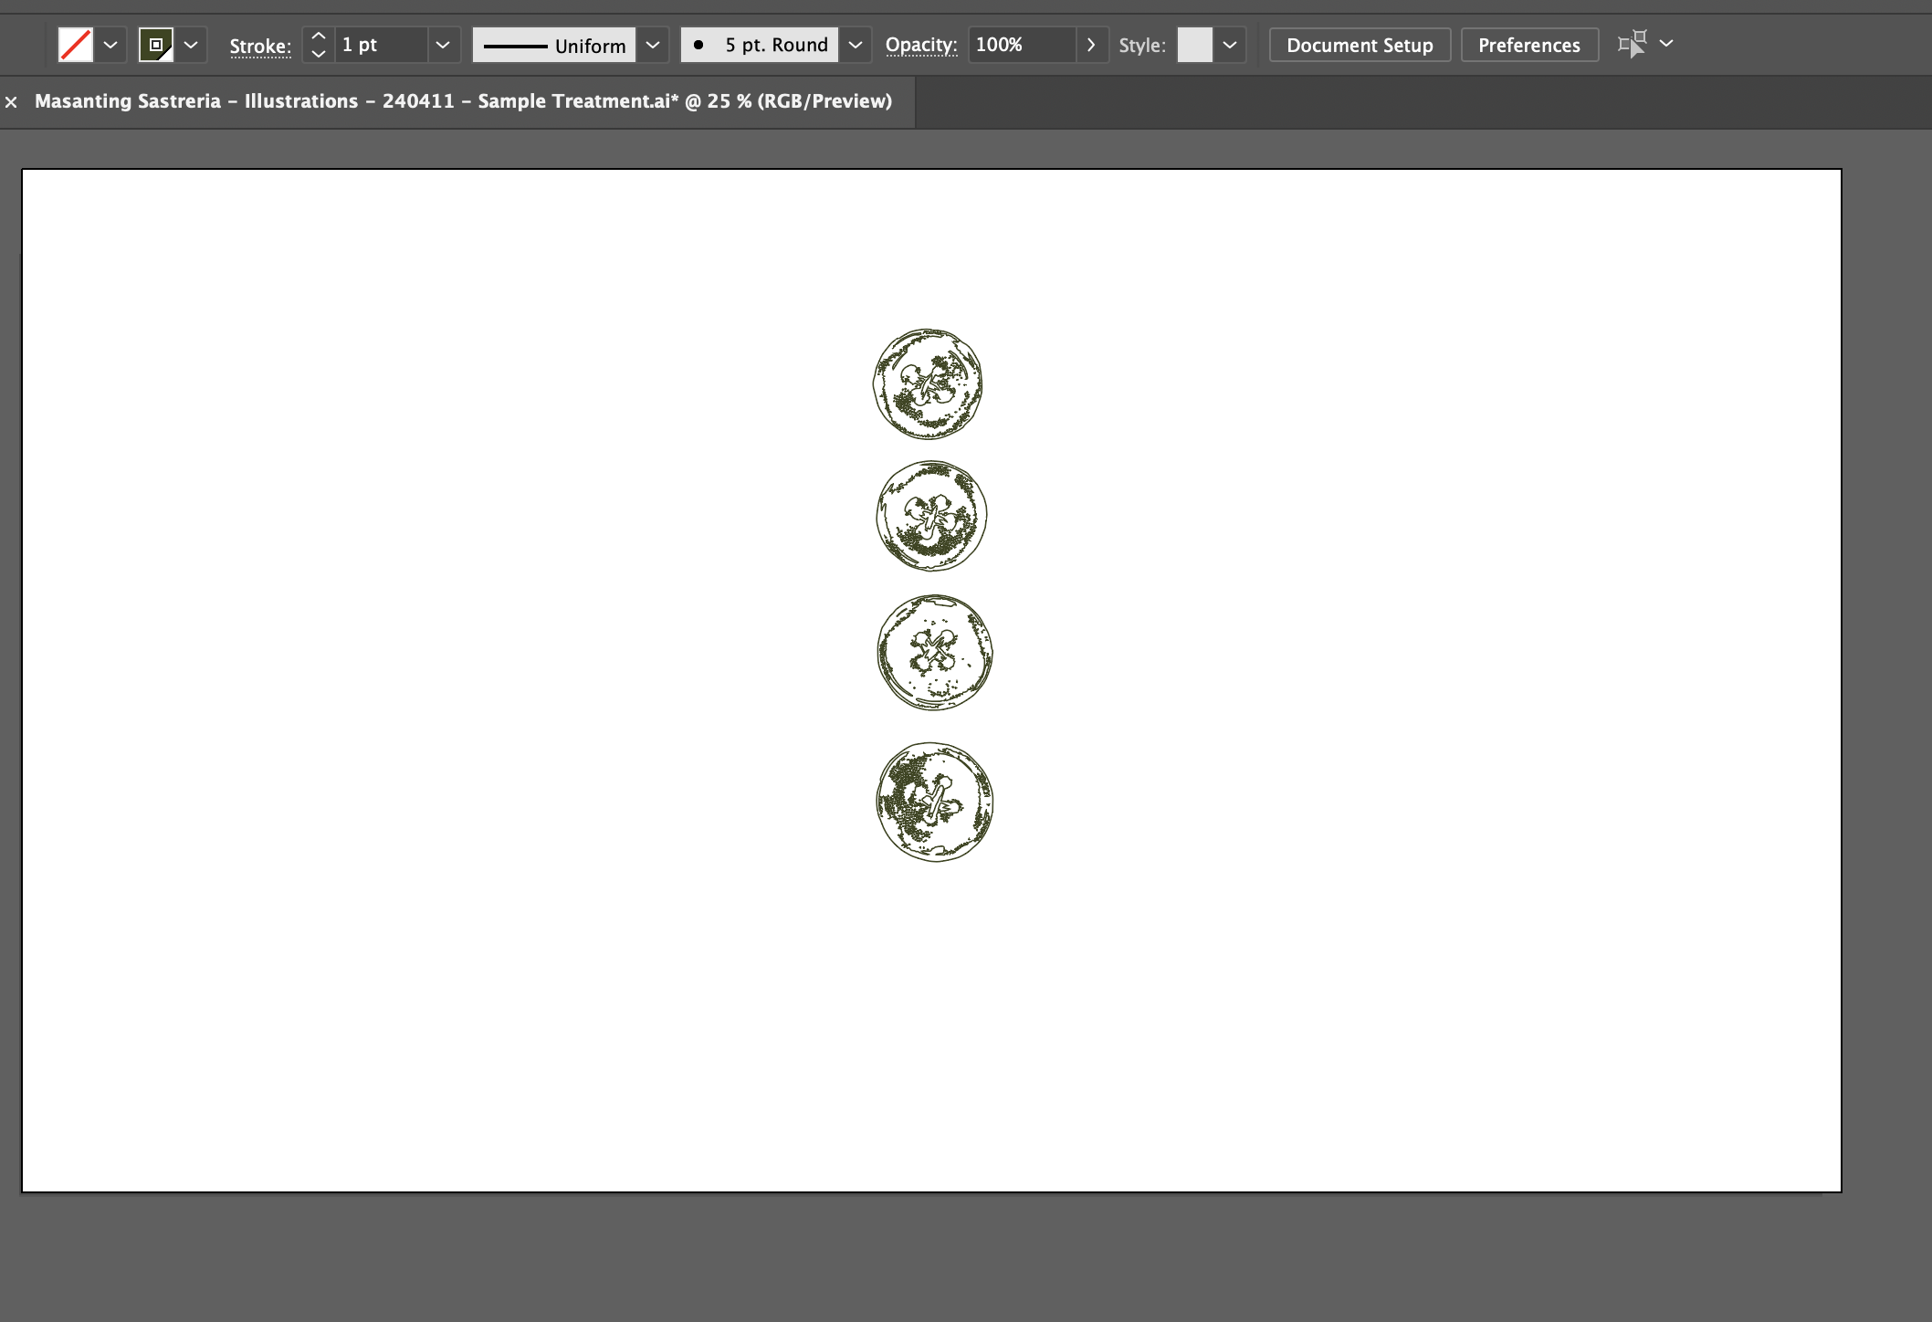Increase stroke weight with up stepper arrow
Image resolution: width=1932 pixels, height=1322 pixels.
pos(318,36)
